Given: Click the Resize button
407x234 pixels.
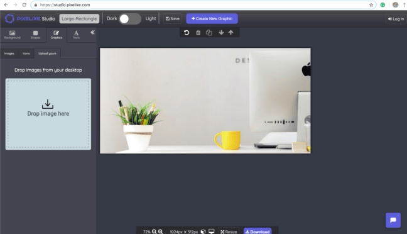Looking at the screenshot, I should point(229,231).
